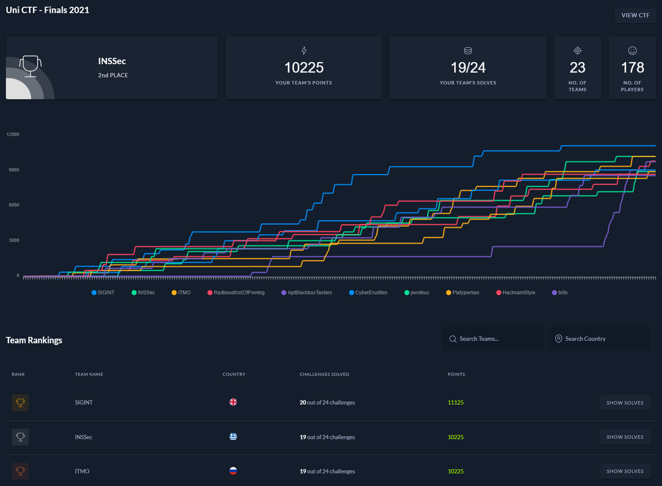The height and width of the screenshot is (486, 662).
Task: Click the silver trophy rank icon for INSSec
Action: 20,437
